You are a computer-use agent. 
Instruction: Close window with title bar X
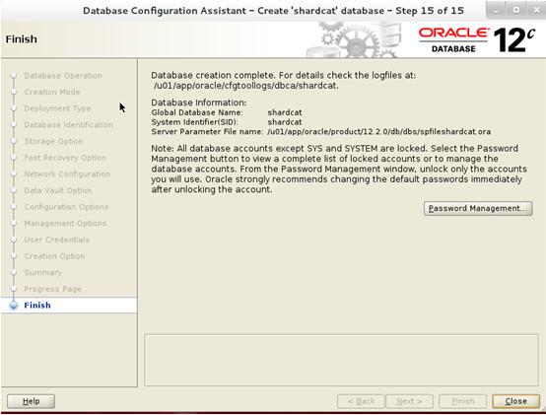[x=536, y=11]
